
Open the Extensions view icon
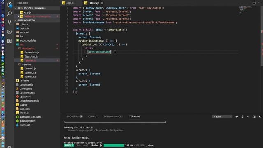tap(9, 41)
